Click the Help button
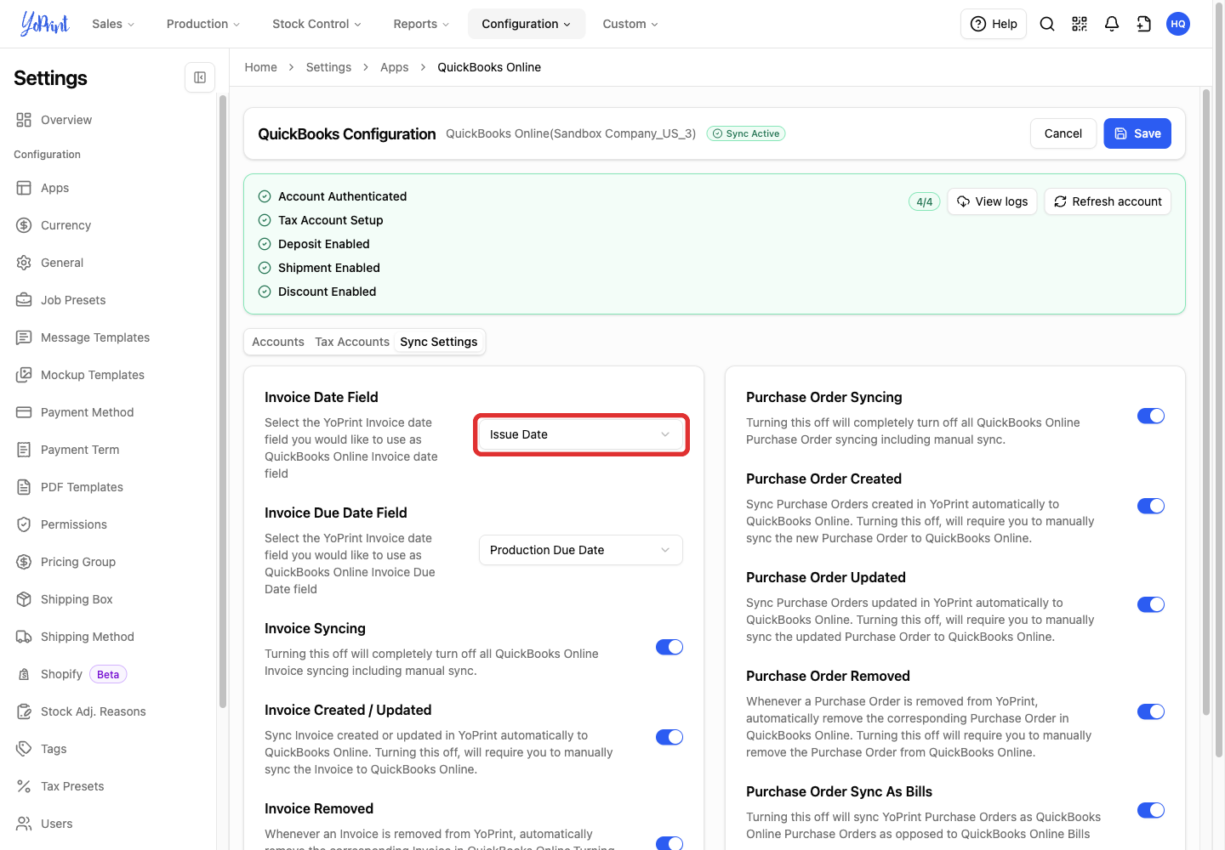1225x850 pixels. [x=994, y=24]
